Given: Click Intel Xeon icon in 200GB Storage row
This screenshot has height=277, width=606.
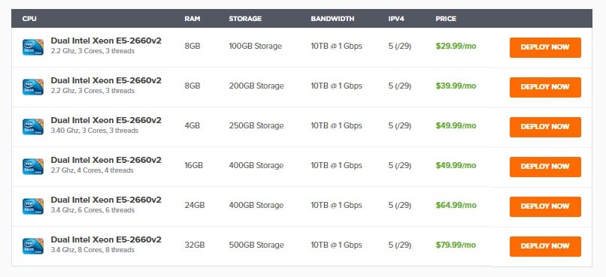Looking at the screenshot, I should (33, 87).
